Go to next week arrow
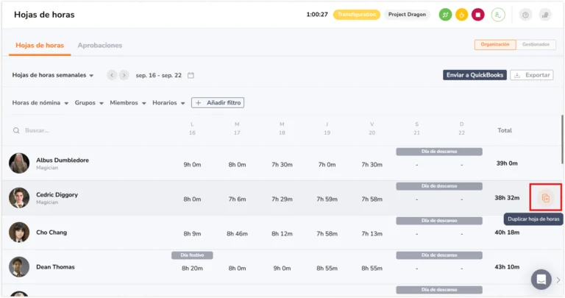 click(124, 75)
